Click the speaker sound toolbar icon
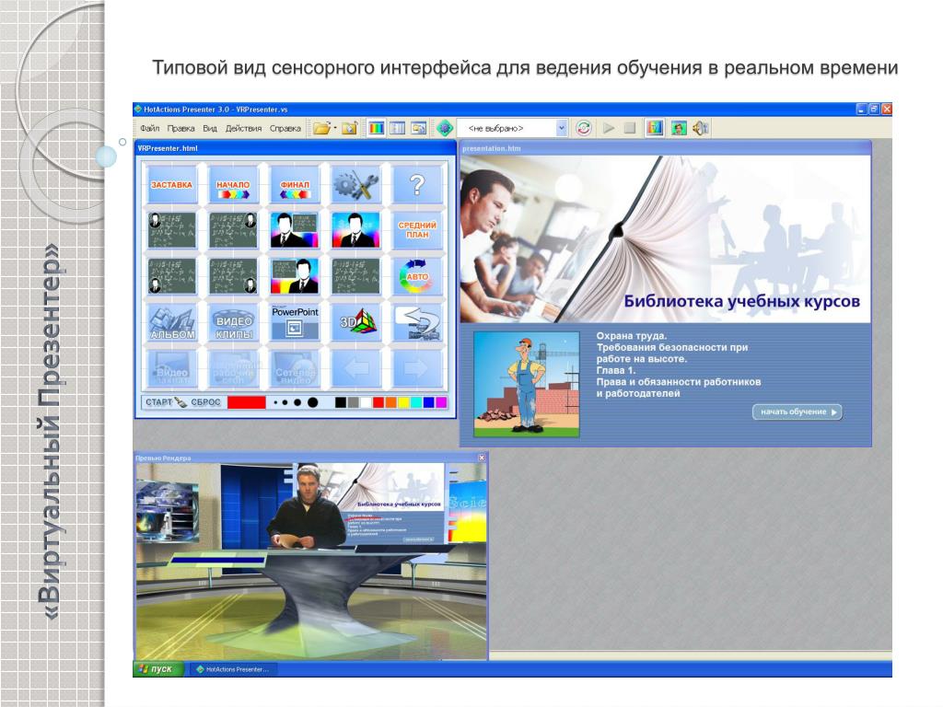The width and height of the screenshot is (943, 707). click(701, 128)
